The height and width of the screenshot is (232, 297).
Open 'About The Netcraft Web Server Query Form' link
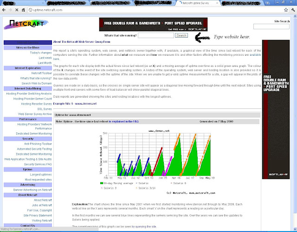click(x=82, y=42)
